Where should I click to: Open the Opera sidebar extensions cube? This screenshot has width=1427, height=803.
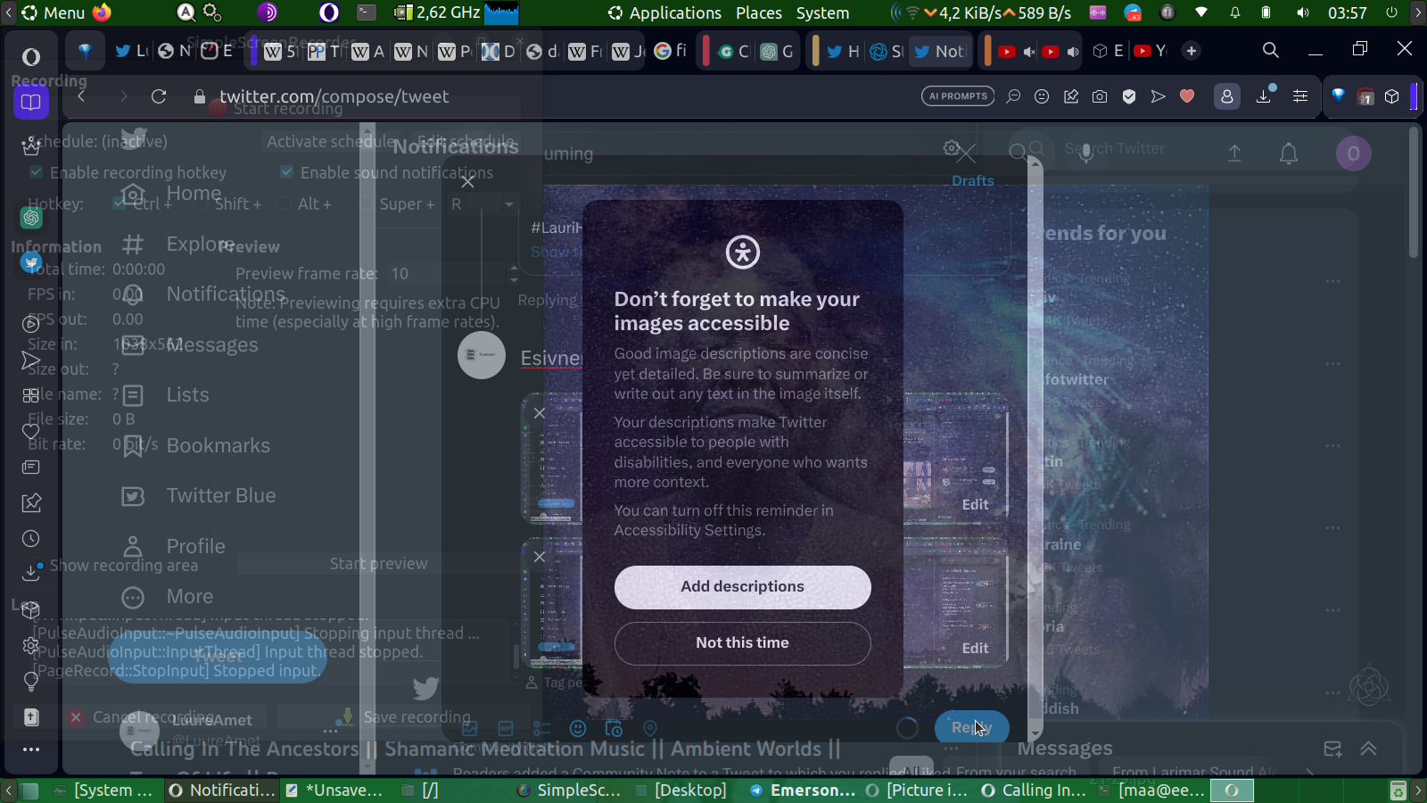click(31, 609)
